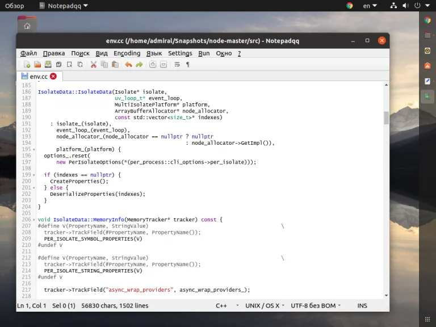The width and height of the screenshot is (436, 327).
Task: Click the Обзор activities button
Action: pyautogui.click(x=15, y=6)
